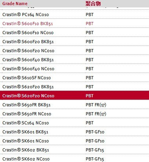Open Crastin PC164 NC010 grade
The width and height of the screenshot is (149, 162).
tap(25, 15)
